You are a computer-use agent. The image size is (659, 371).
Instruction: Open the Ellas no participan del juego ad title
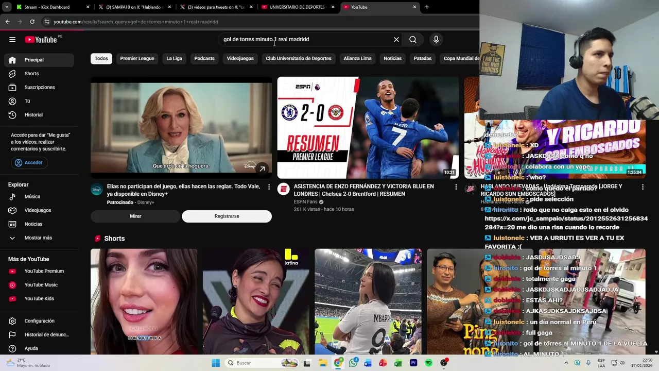point(183,190)
